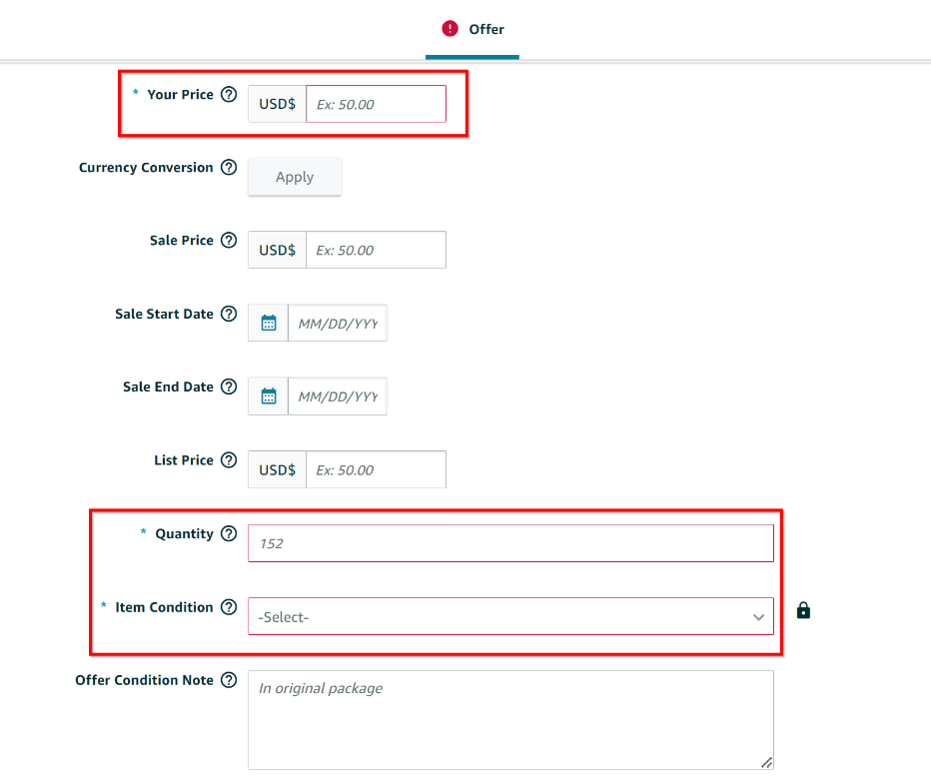Click help icon next to Sale Price
Screen dimensions: 931x776
point(229,241)
